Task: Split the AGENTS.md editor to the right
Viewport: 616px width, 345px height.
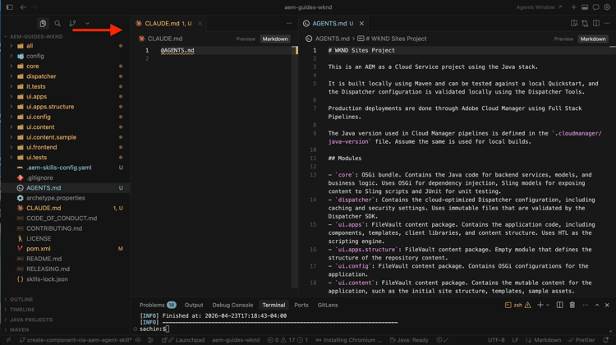Action: 596,24
